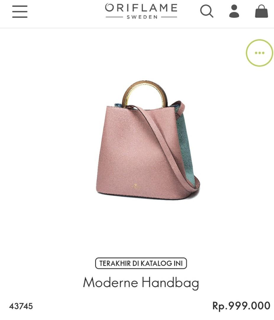274x320 pixels.
Task: Select product code 43745
Action: point(21,306)
